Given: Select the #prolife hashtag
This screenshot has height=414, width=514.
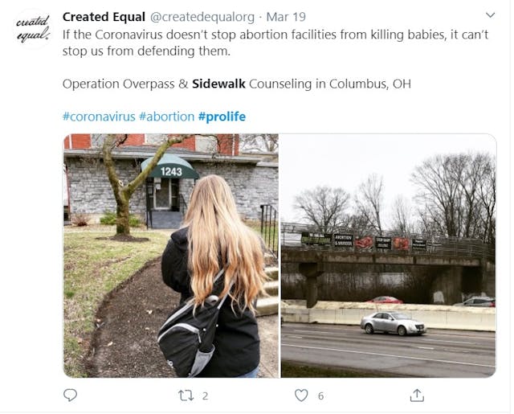Looking at the screenshot, I should coord(222,117).
